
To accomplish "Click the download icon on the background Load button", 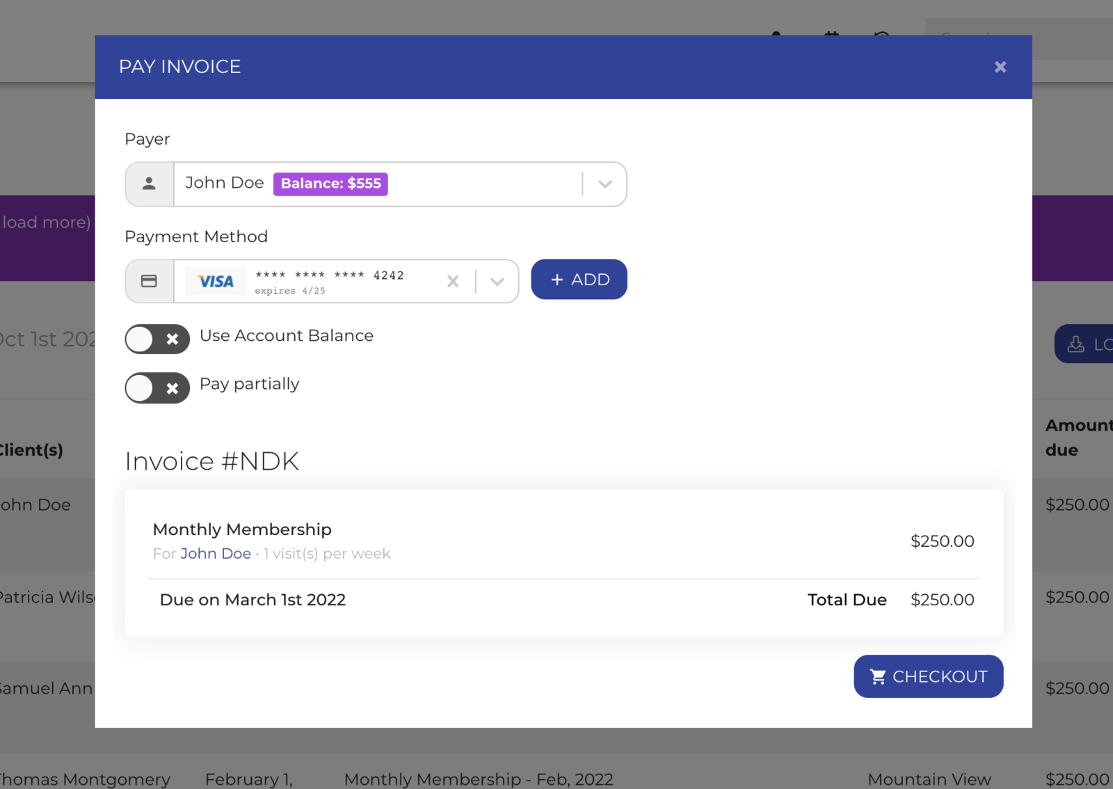I will [x=1076, y=343].
